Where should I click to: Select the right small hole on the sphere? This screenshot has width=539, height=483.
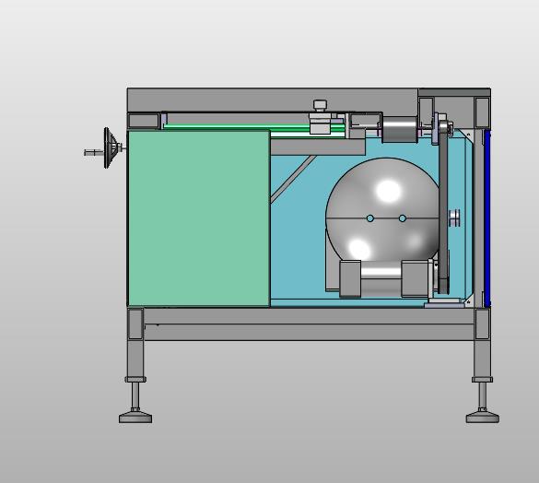point(403,218)
